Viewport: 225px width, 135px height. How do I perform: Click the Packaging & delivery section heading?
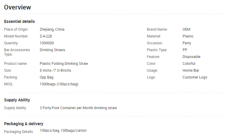[24, 124]
